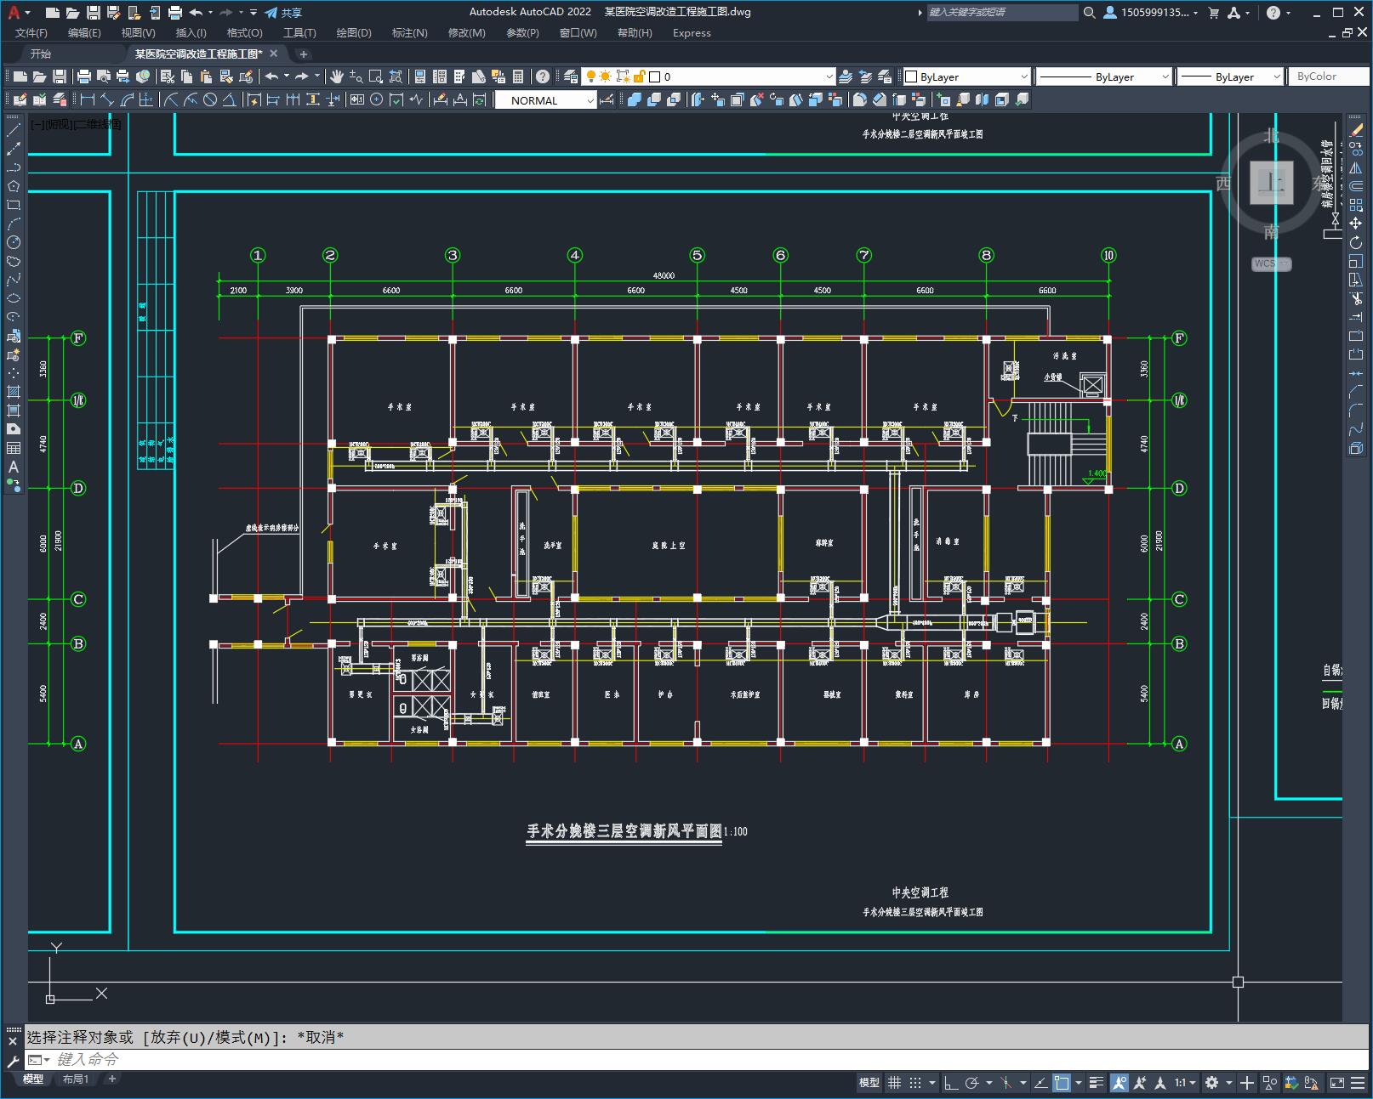Open the ByLayer linetype dropdown

[x=1165, y=76]
